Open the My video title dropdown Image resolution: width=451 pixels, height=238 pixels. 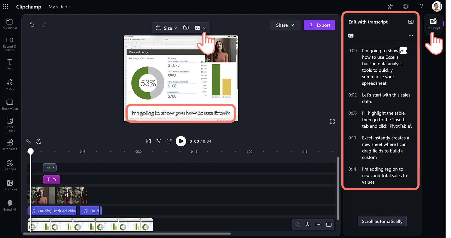[60, 7]
